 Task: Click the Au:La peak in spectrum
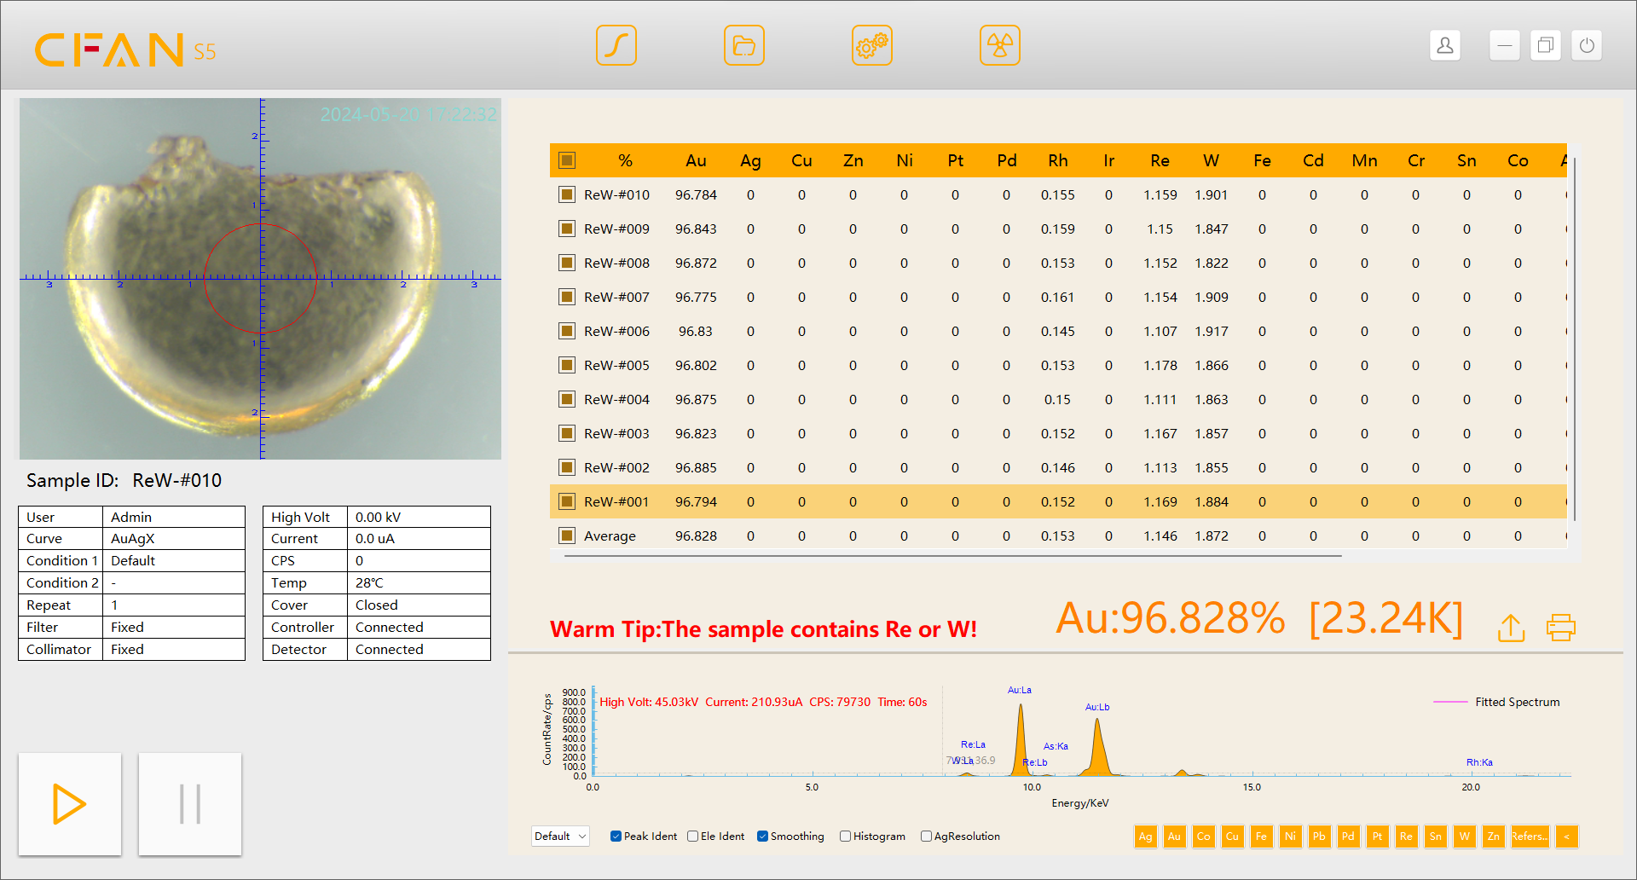1021,738
